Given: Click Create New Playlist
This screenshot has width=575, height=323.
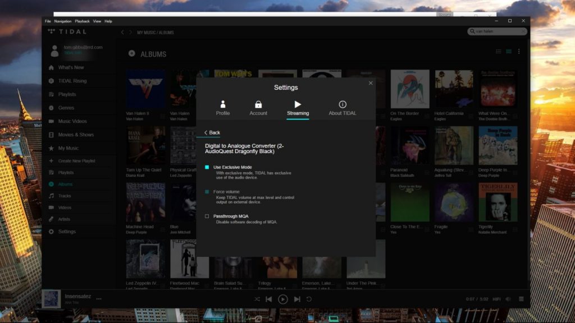Looking at the screenshot, I should click(x=76, y=161).
